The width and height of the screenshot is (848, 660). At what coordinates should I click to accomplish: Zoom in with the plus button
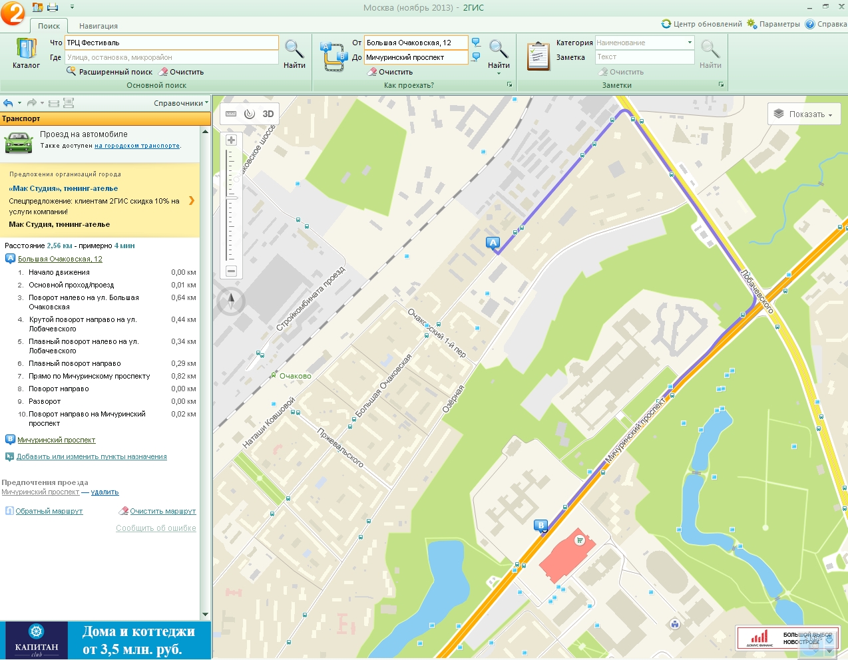pos(231,140)
